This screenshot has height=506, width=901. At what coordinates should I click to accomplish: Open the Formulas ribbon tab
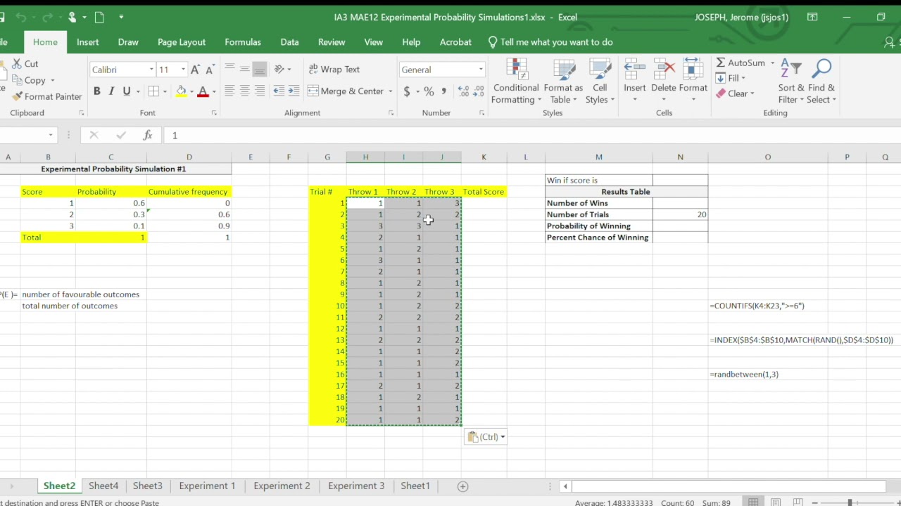243,42
